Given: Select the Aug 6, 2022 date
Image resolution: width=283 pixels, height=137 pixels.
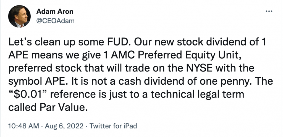Looking at the screenshot, I should point(64,126).
